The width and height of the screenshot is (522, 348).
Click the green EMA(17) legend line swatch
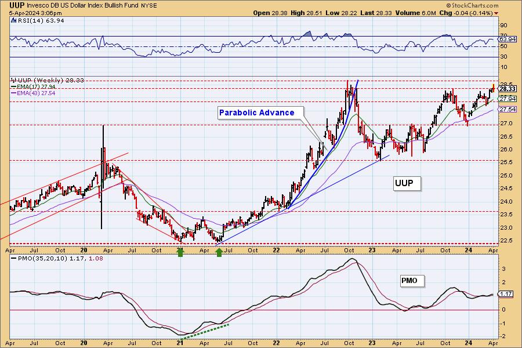coord(14,86)
